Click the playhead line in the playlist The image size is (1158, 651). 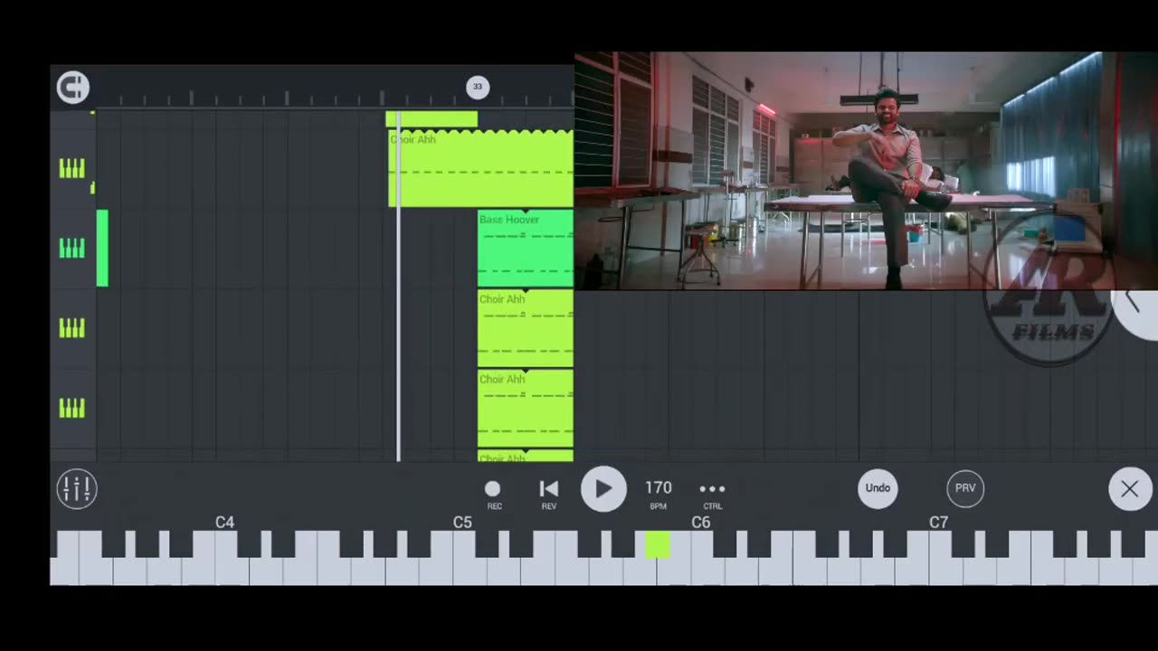pos(398,285)
